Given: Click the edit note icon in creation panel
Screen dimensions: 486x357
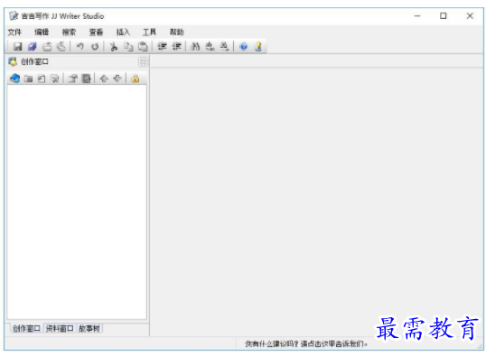Looking at the screenshot, I should (86, 79).
